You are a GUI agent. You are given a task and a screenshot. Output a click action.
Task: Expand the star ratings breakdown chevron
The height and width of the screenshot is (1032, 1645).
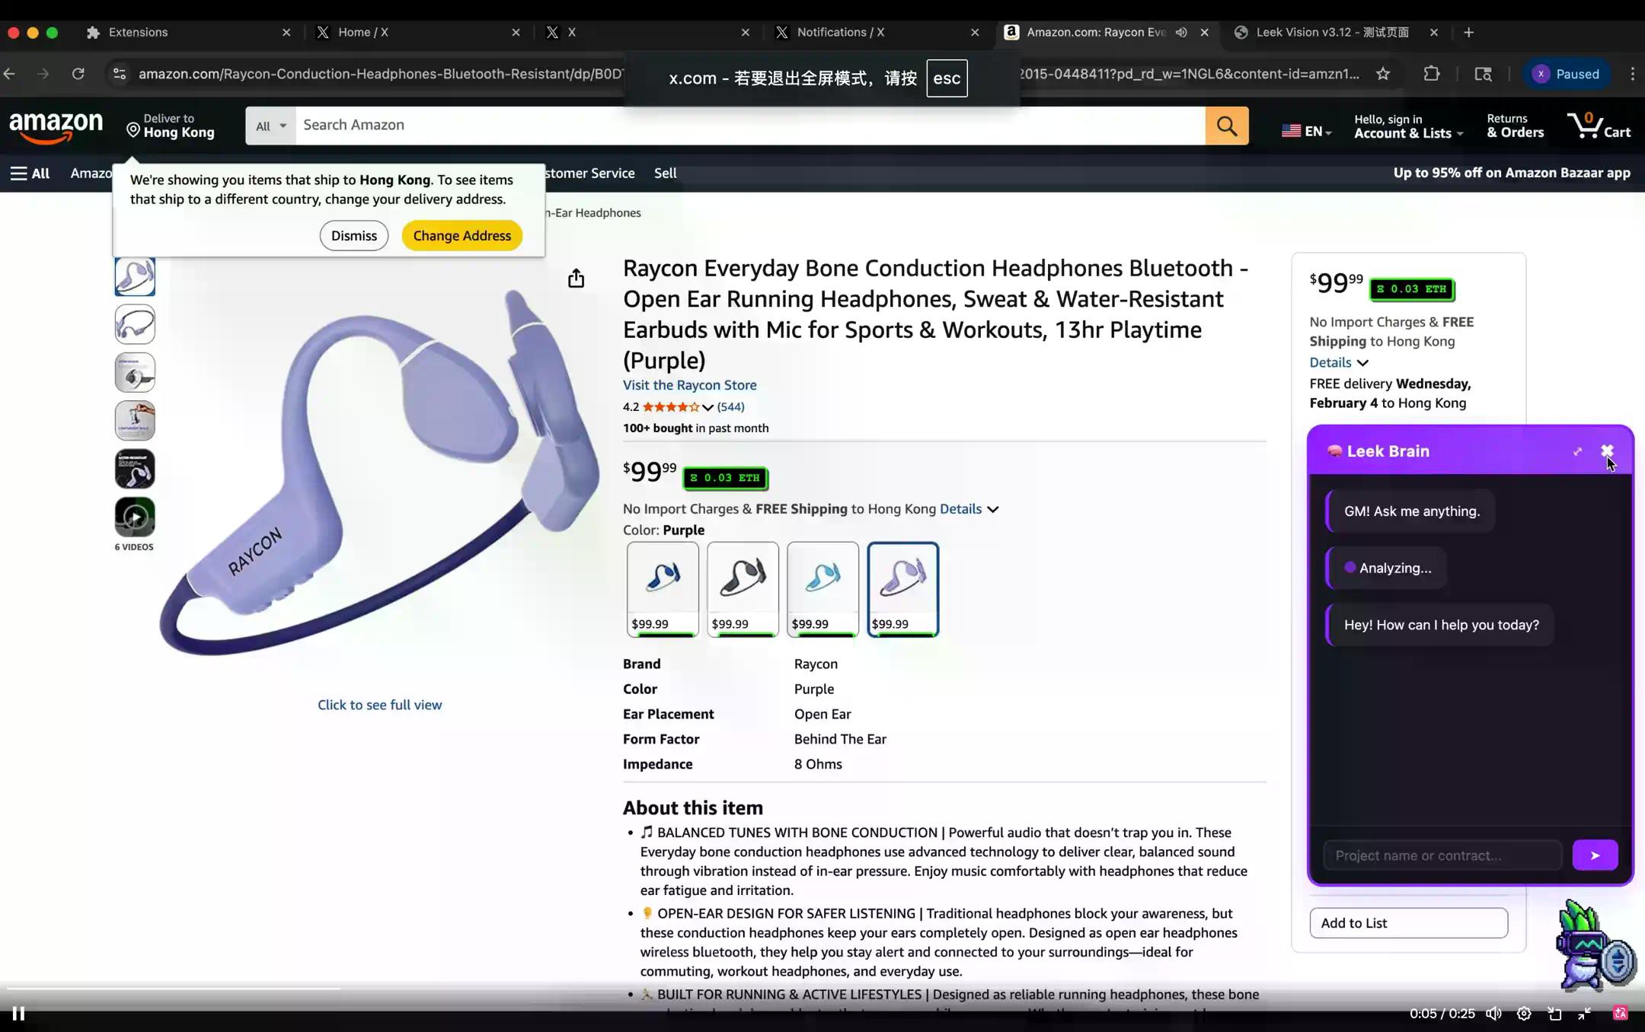pyautogui.click(x=708, y=407)
